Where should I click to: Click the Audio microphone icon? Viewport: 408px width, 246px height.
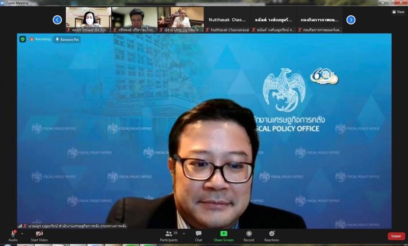[x=13, y=234]
